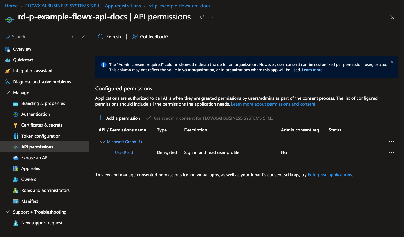Follow the Enterprise applications link
404x237 pixels.
(330, 175)
